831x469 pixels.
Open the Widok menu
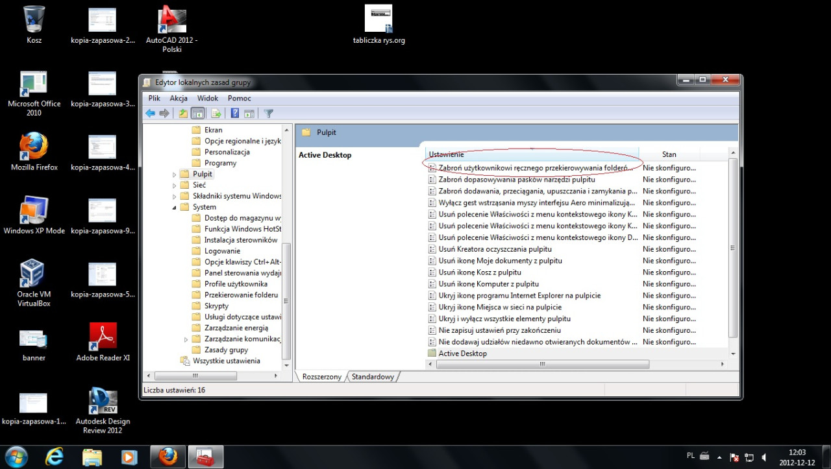point(208,99)
